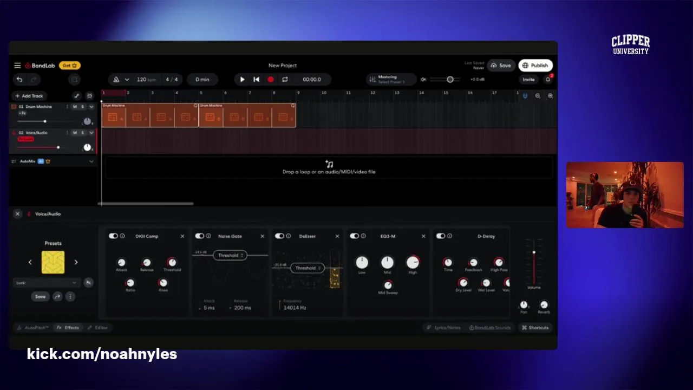Mute the Voice/Audio track
Viewport: 693px width, 390px height.
(x=75, y=133)
